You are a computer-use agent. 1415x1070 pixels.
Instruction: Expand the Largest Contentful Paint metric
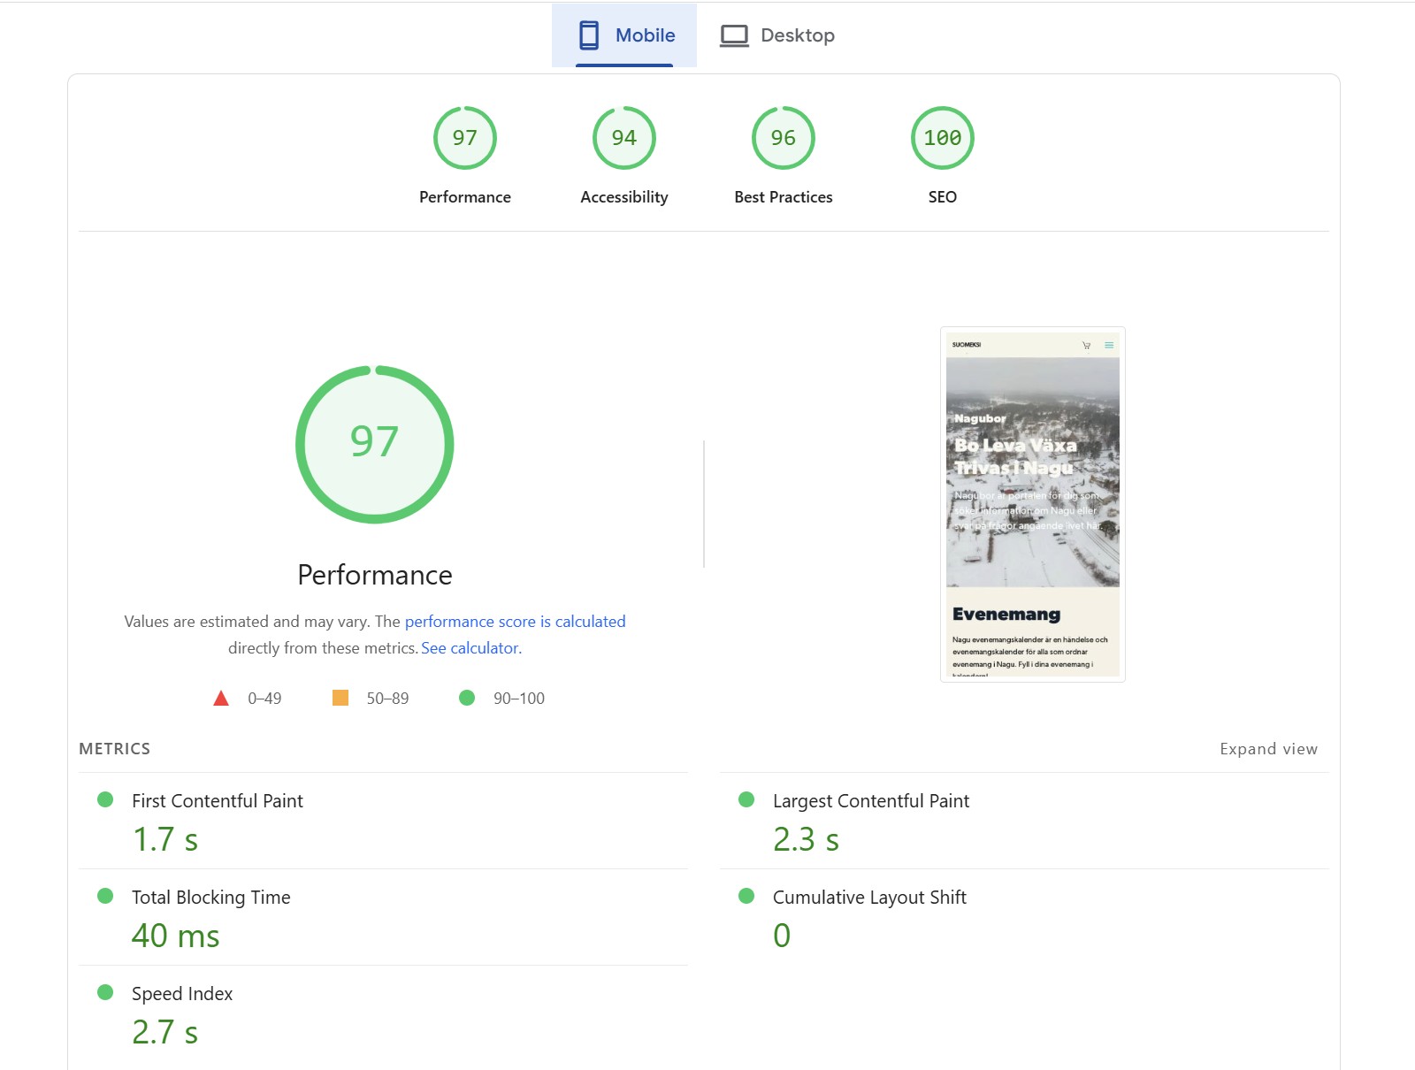pyautogui.click(x=870, y=801)
